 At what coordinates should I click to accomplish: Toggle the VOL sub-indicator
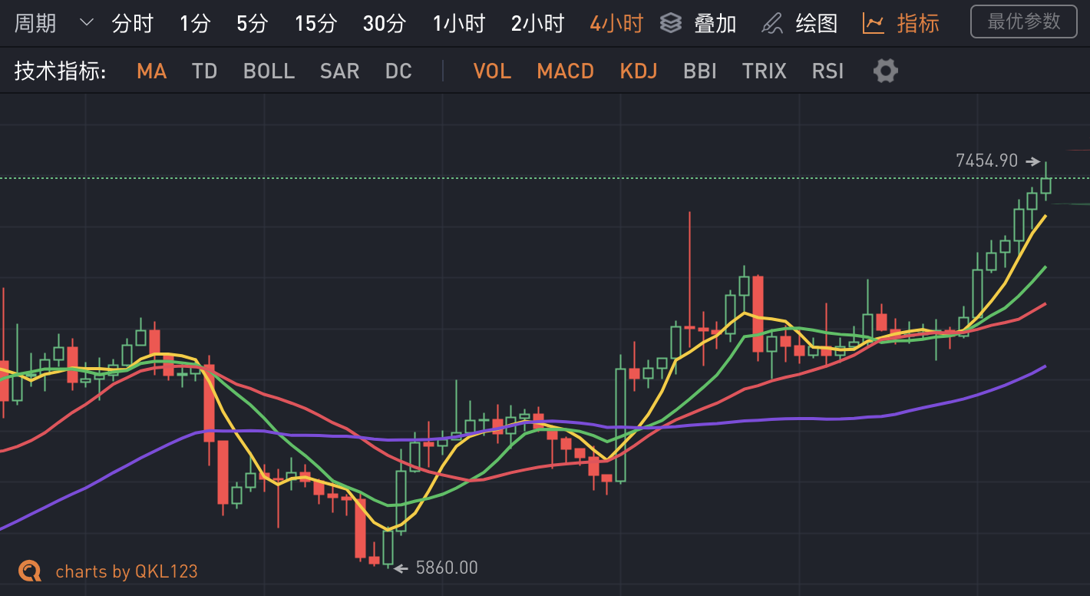click(x=492, y=71)
